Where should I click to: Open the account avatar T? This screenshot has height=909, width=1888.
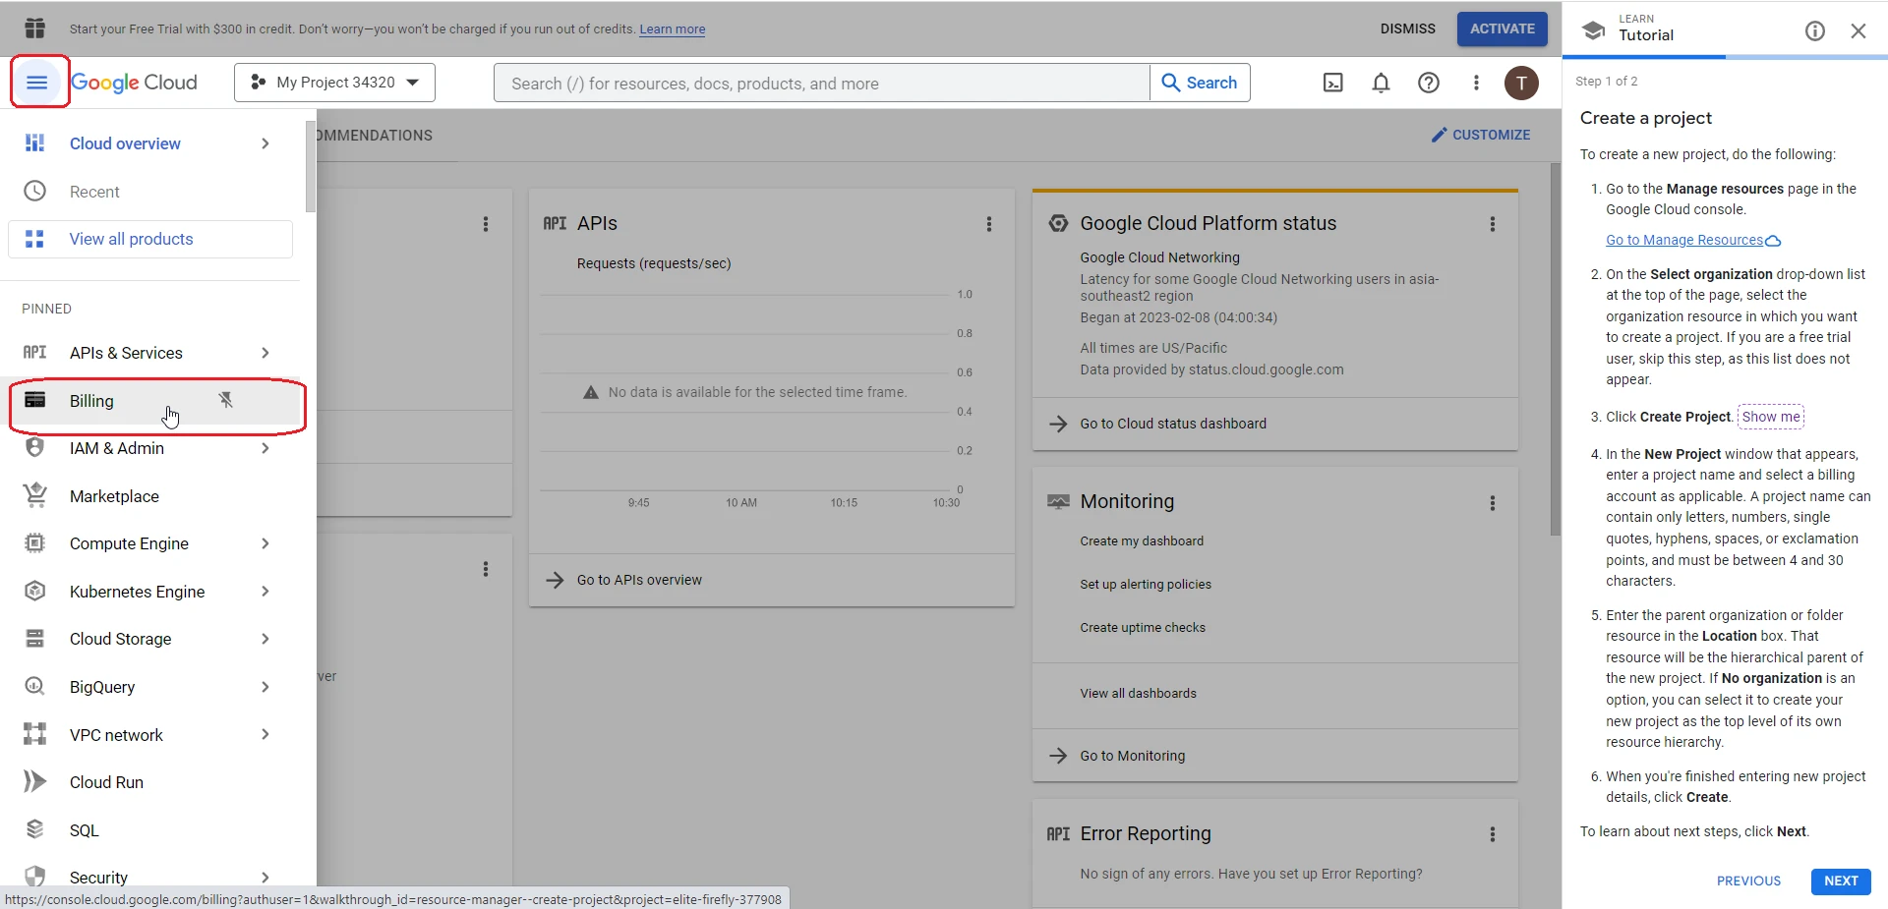[x=1521, y=83]
